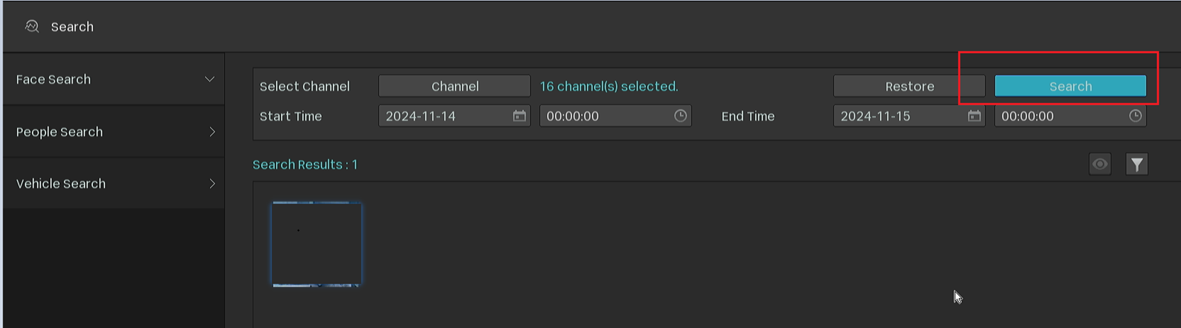Viewport: 1181px width, 328px height.
Task: Click the Restore button
Action: point(908,86)
